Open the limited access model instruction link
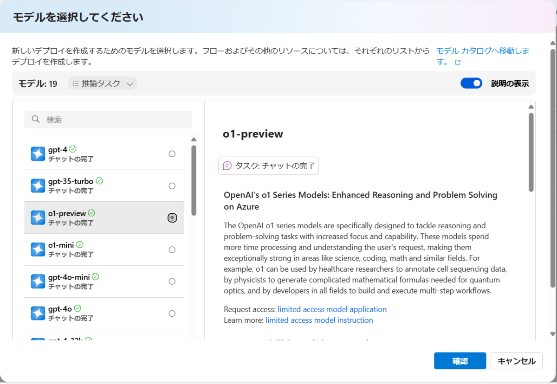The height and width of the screenshot is (384, 557). 319,320
